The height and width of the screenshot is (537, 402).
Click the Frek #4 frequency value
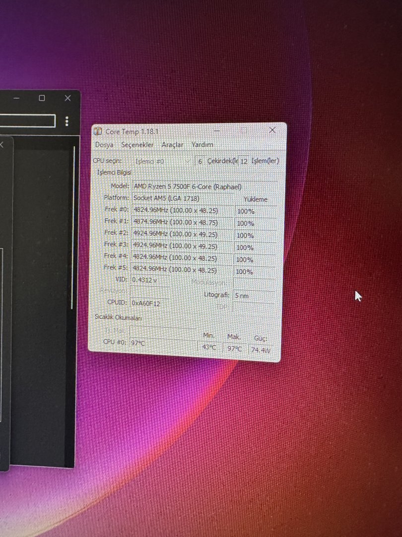[181, 258]
